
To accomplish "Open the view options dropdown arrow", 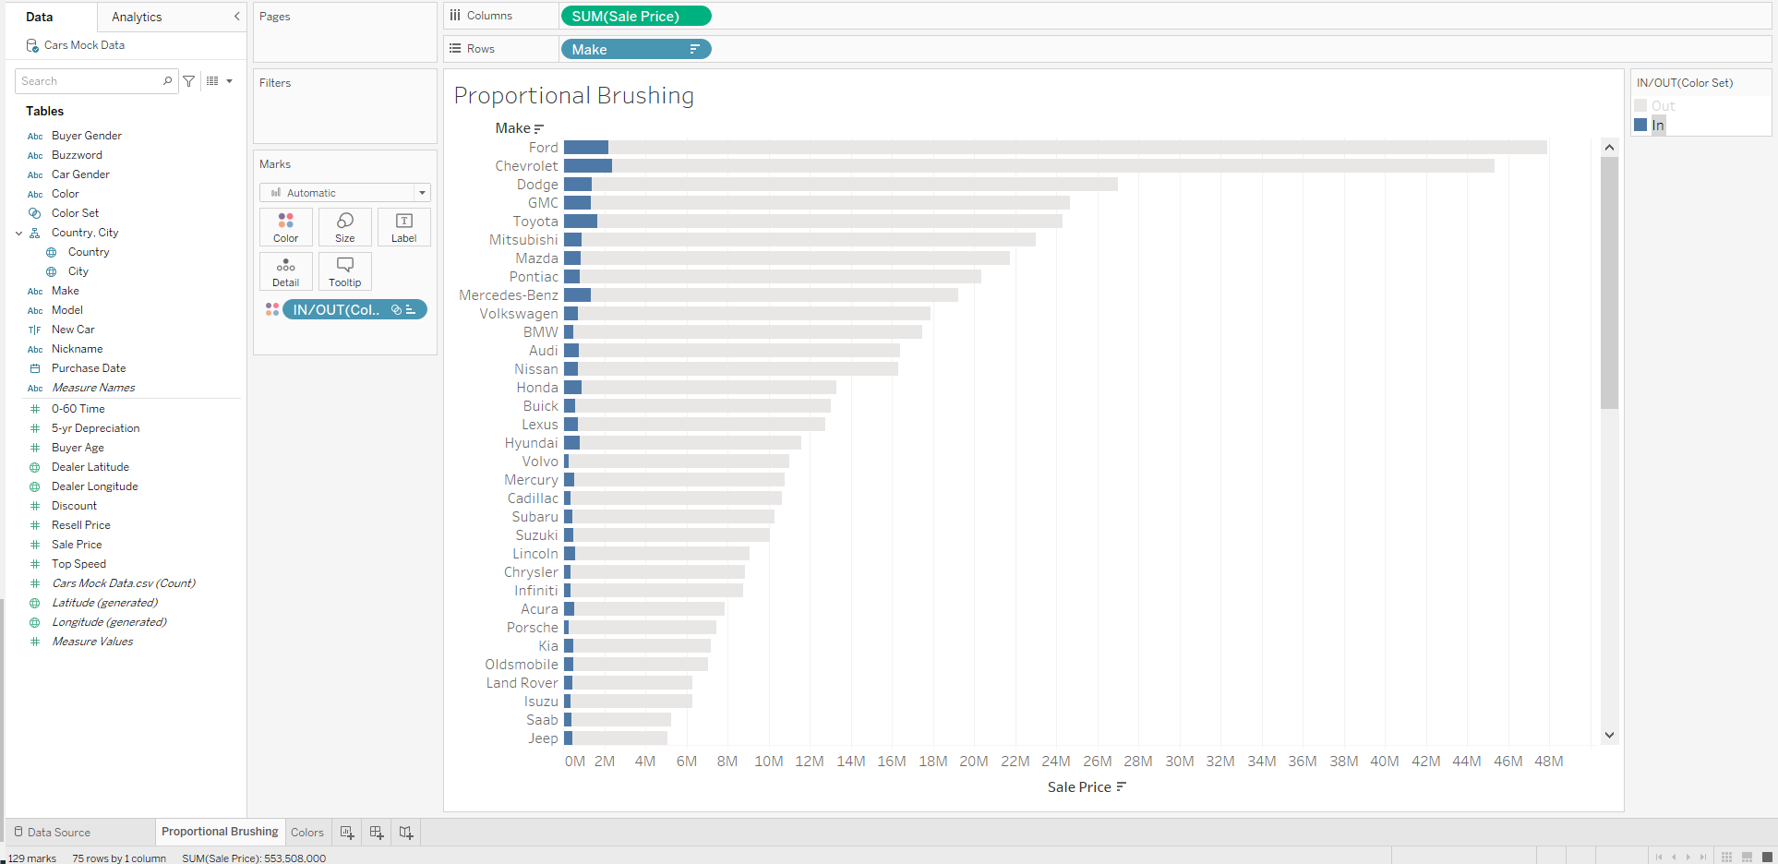I will 229,81.
